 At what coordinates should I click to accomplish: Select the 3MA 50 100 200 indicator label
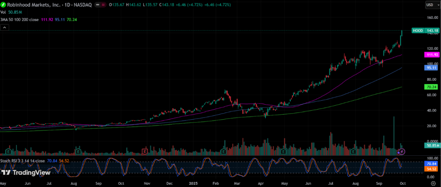(x=19, y=19)
